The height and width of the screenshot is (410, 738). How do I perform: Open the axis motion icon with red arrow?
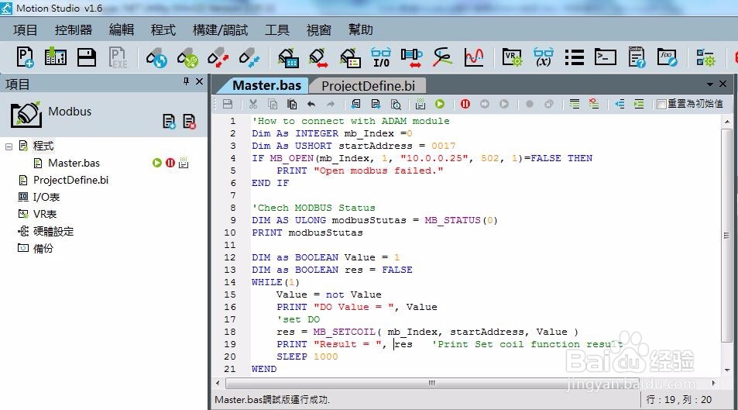(x=412, y=57)
